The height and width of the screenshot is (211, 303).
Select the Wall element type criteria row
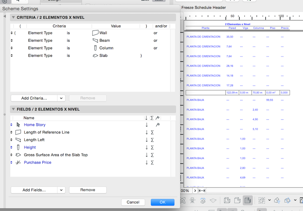[90, 33]
